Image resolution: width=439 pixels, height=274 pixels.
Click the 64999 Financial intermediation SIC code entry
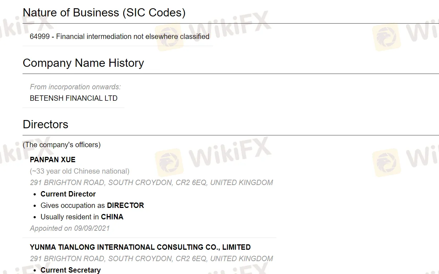point(119,36)
